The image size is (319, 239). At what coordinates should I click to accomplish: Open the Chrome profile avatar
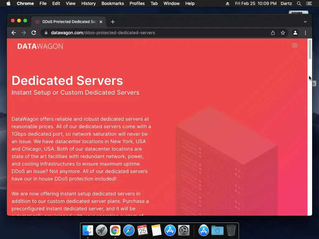[x=295, y=33]
